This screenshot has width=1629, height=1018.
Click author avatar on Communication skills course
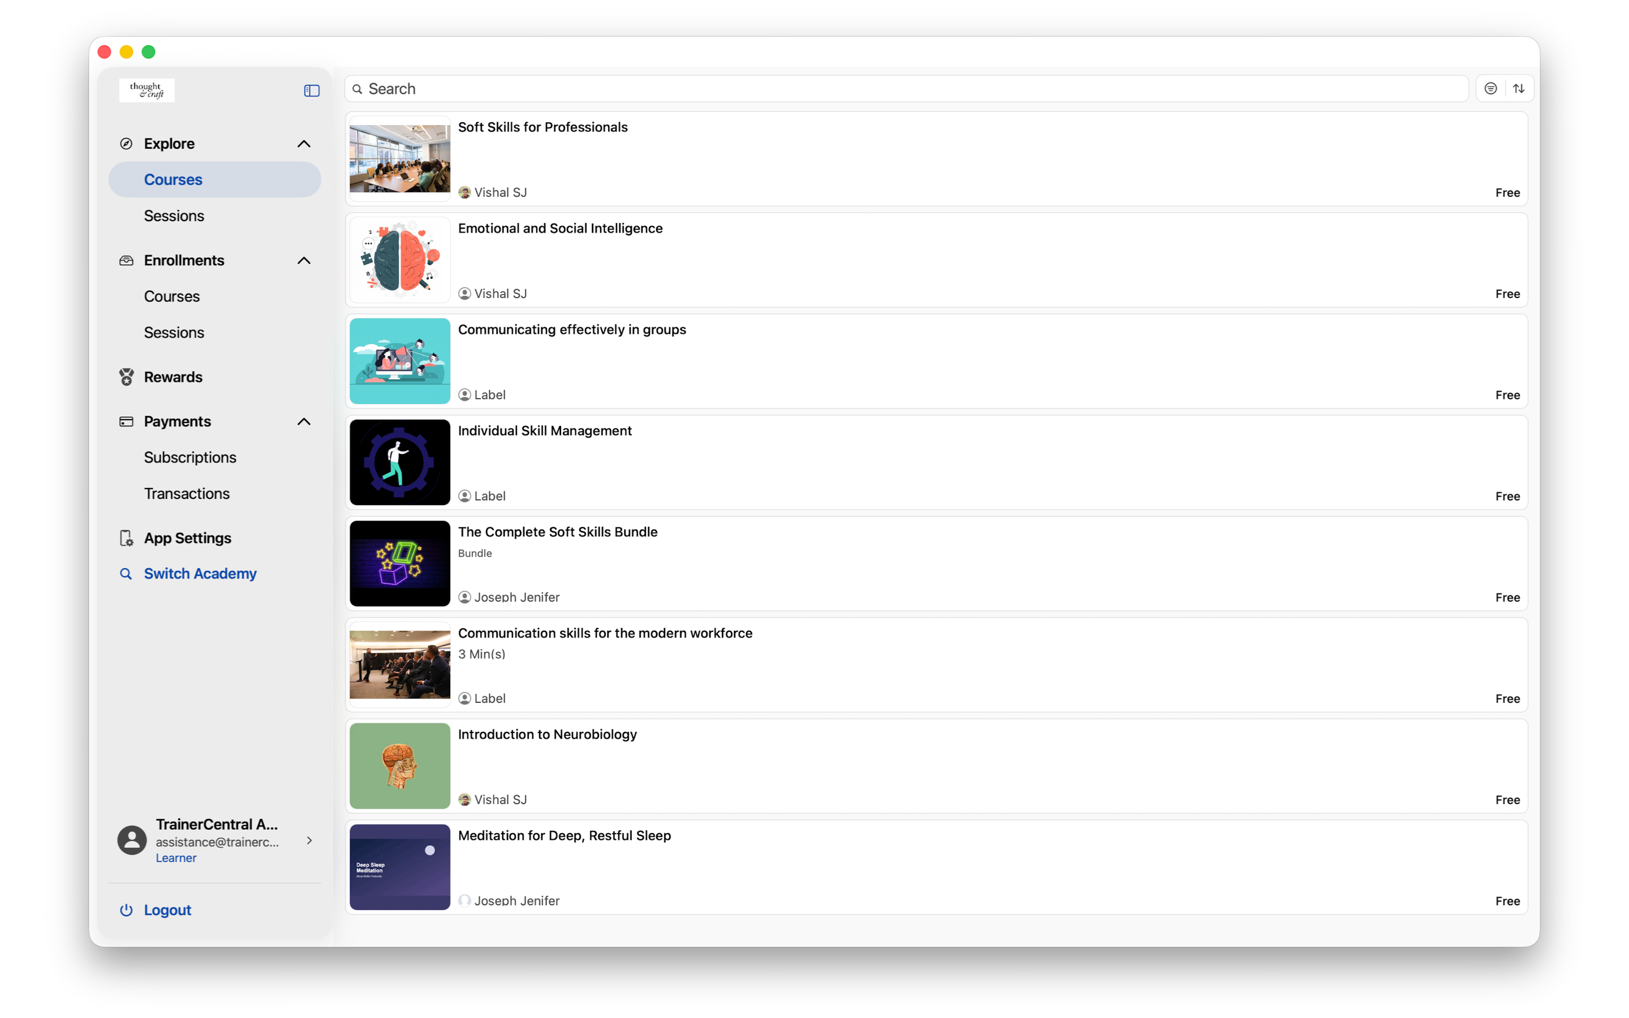coord(464,699)
